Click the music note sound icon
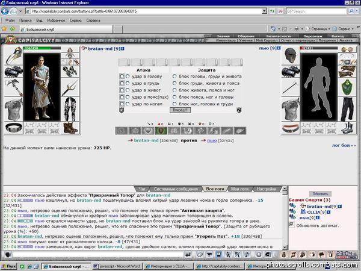 coord(247,254)
